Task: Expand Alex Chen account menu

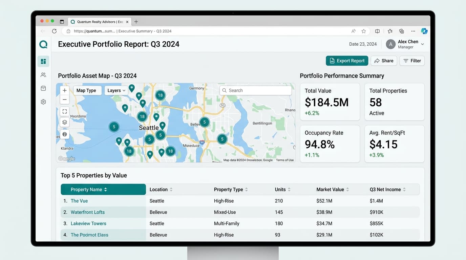Action: point(422,44)
